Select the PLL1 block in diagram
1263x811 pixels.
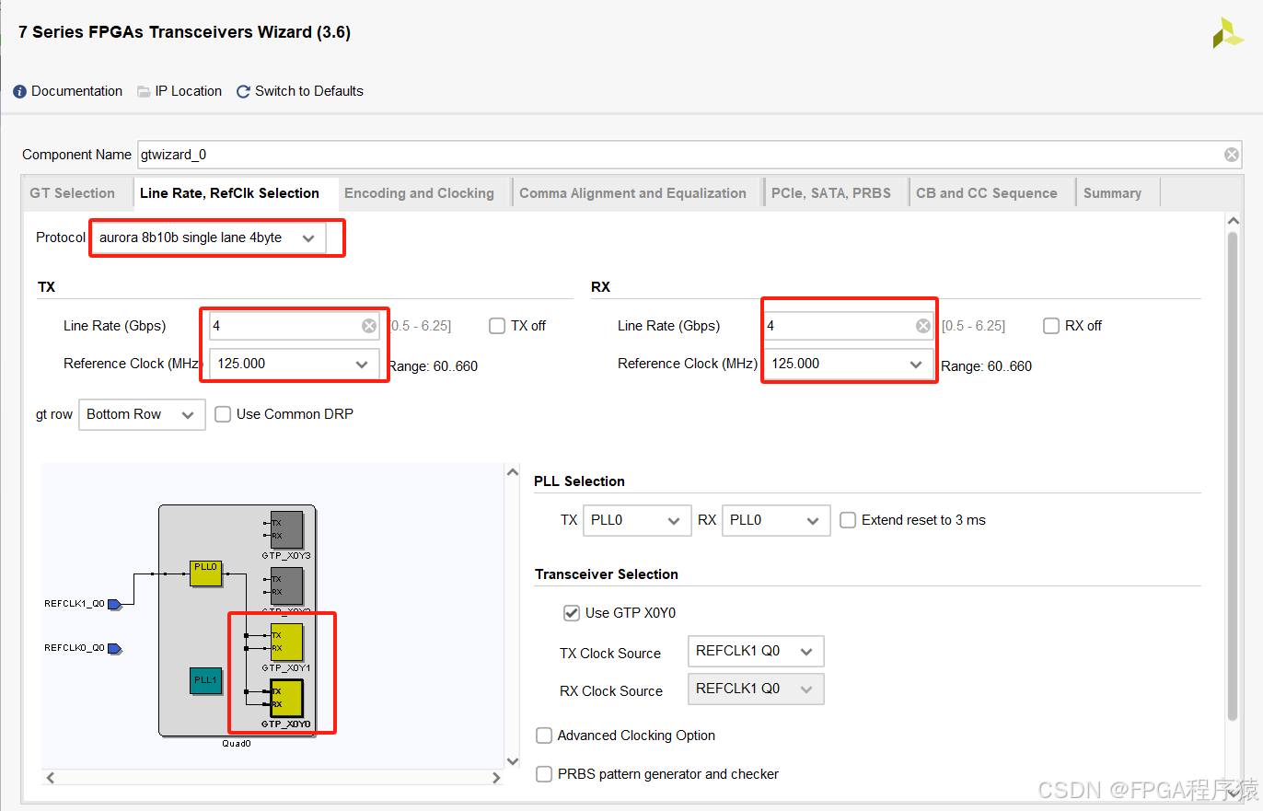point(205,681)
